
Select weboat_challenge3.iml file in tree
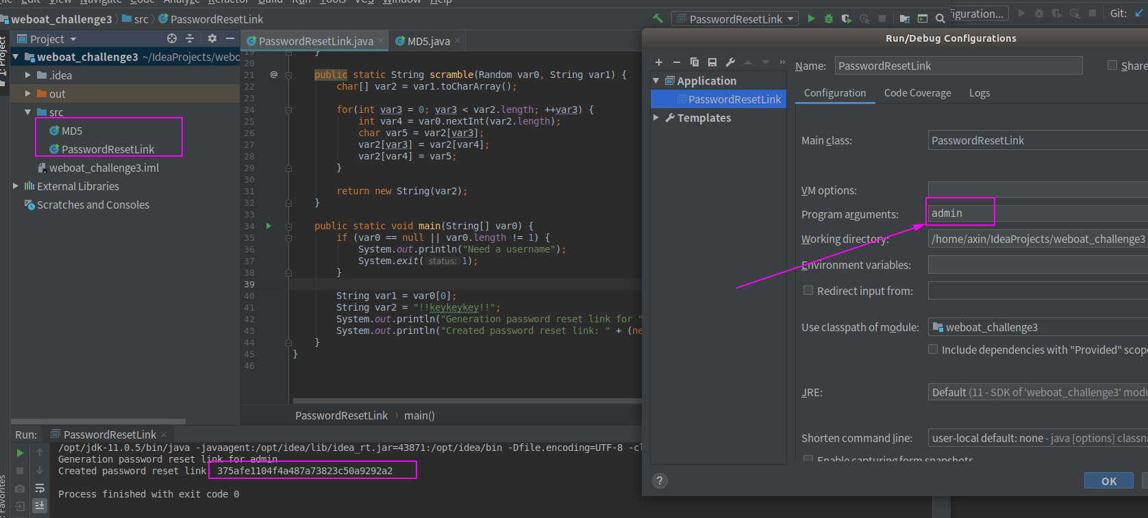103,168
